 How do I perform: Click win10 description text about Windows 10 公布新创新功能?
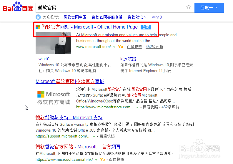(x=75, y=68)
